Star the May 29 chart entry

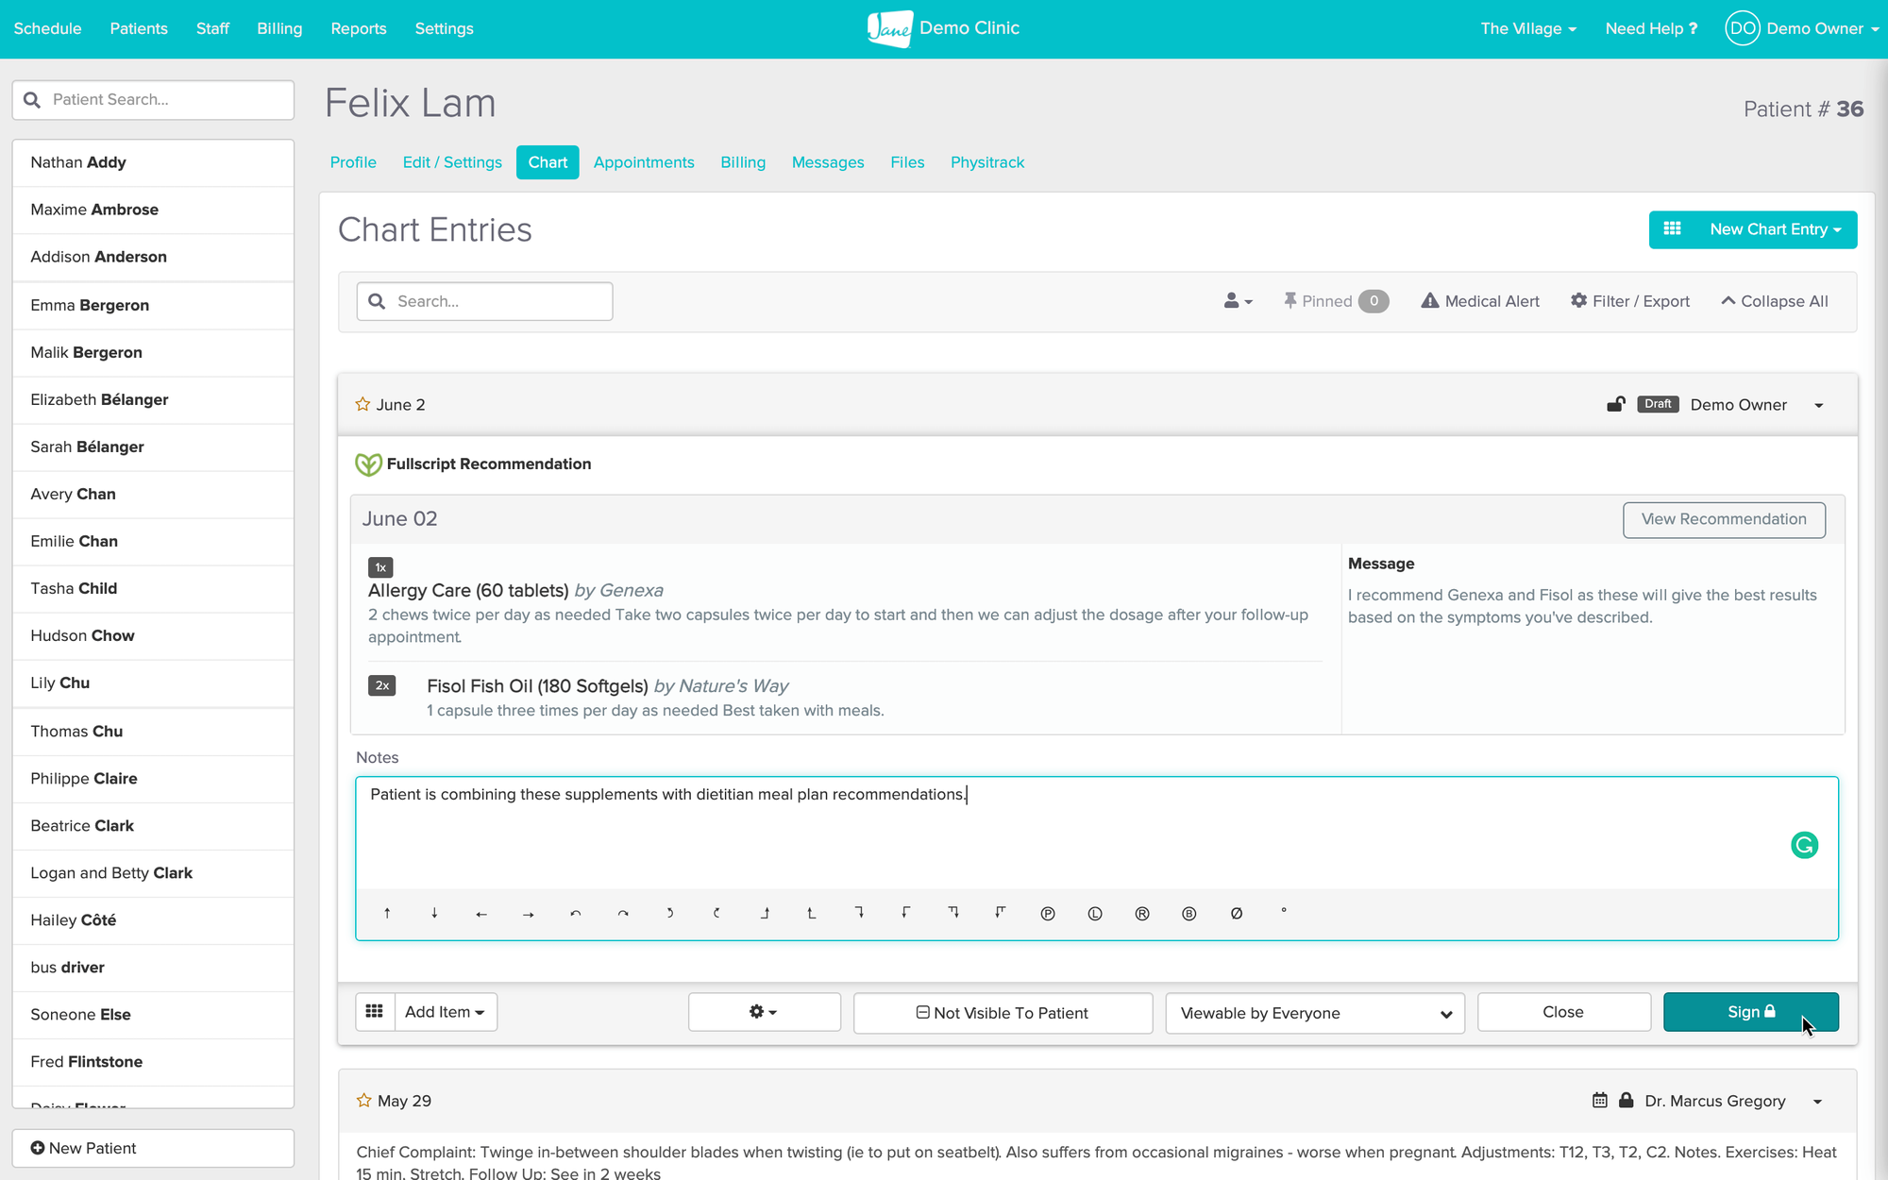tap(364, 1100)
